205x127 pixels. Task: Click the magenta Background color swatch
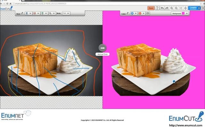(183, 13)
